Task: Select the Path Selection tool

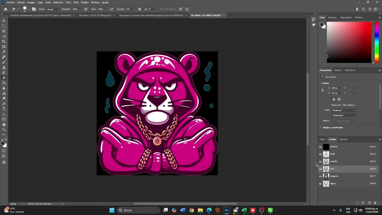Action: (x=4, y=114)
